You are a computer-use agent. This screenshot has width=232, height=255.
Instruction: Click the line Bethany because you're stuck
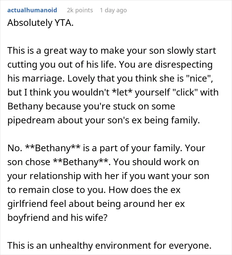coord(91,106)
